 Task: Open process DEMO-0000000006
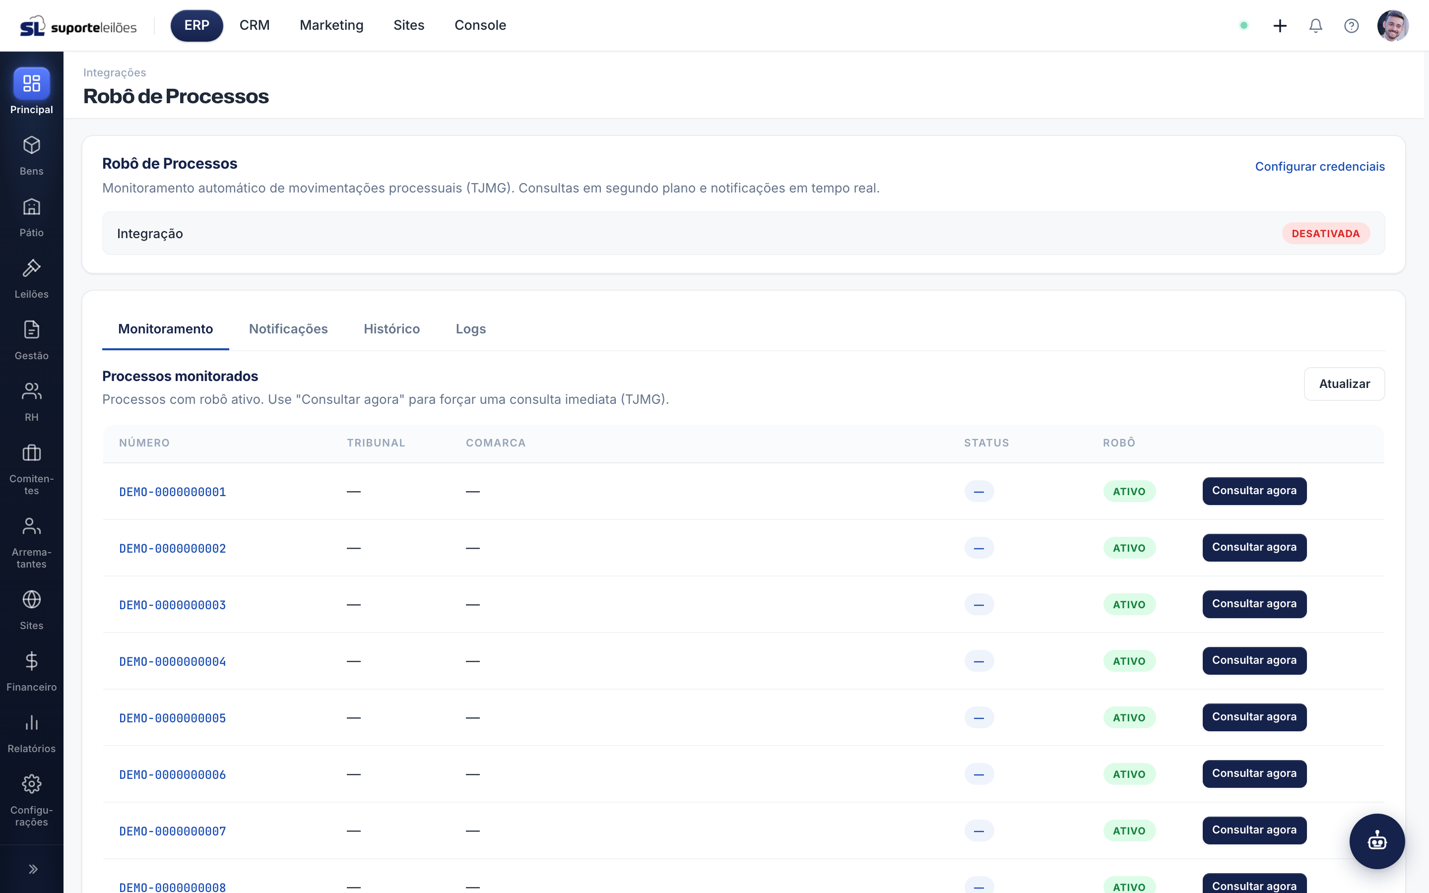[x=173, y=775]
